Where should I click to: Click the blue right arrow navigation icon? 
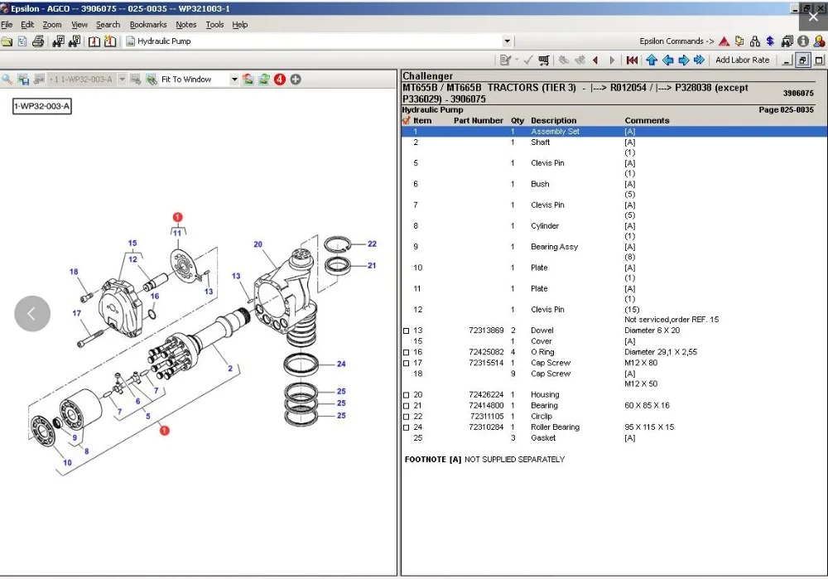(x=683, y=60)
